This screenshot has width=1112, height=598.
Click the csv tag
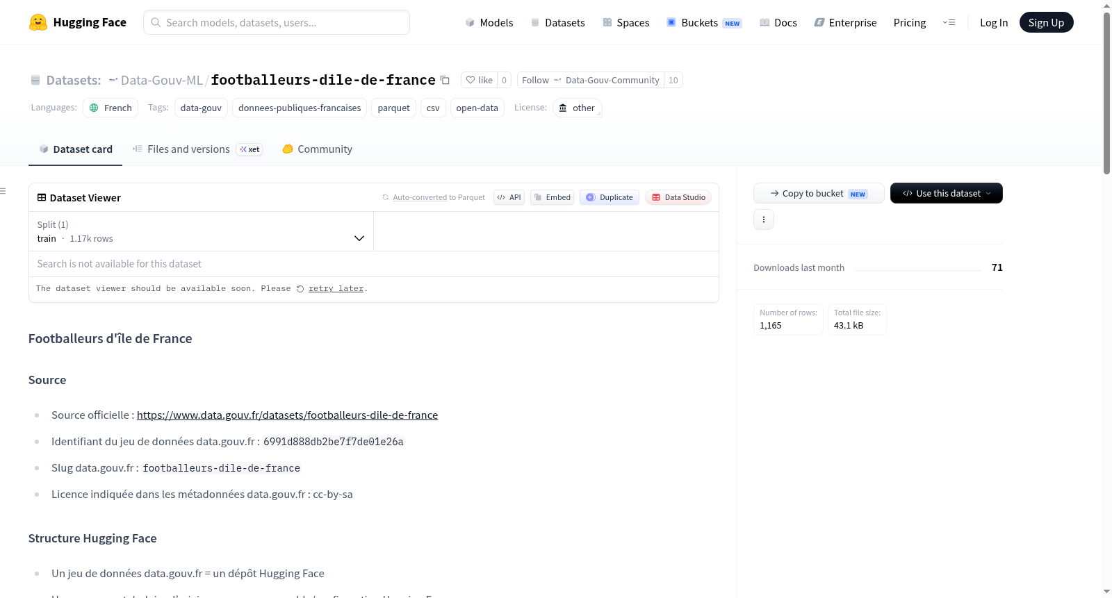433,108
